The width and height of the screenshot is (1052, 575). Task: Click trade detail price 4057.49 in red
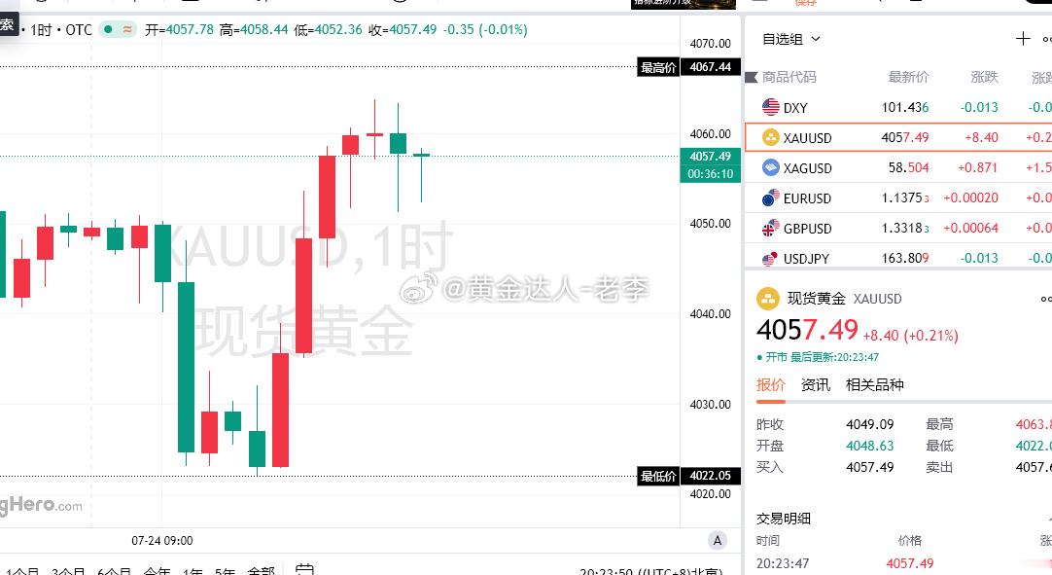pyautogui.click(x=910, y=563)
